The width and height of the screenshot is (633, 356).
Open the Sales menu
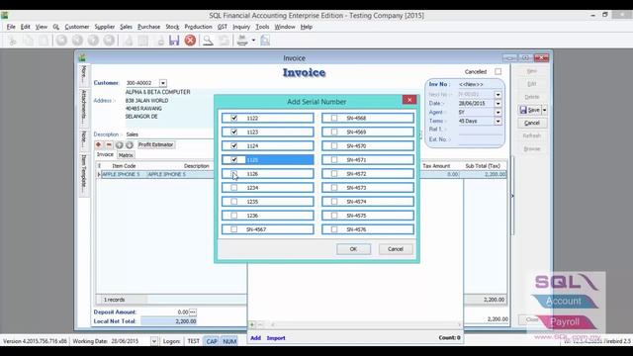pos(126,27)
